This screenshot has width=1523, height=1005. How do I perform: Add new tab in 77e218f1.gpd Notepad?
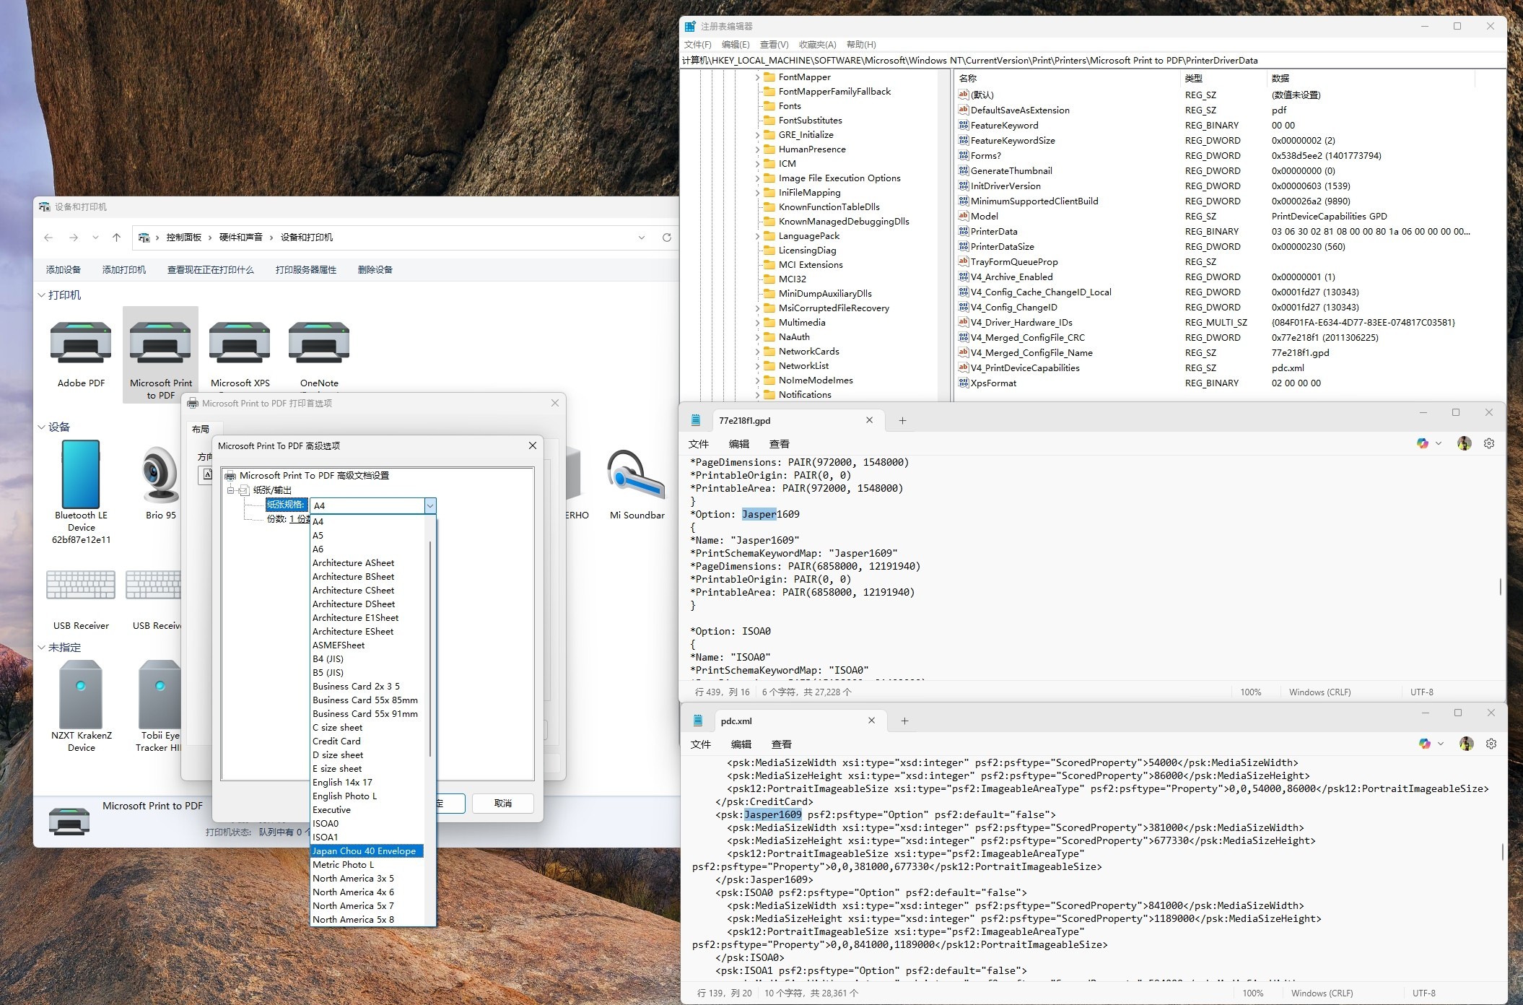[x=902, y=420]
